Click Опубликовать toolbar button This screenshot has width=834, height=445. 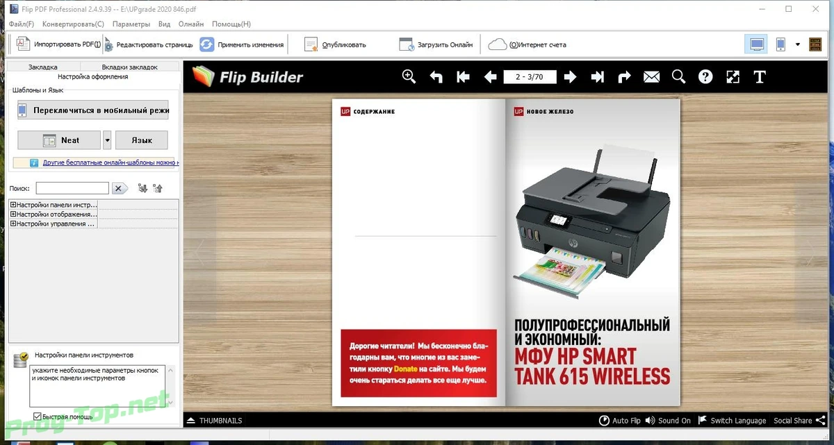[x=336, y=44]
